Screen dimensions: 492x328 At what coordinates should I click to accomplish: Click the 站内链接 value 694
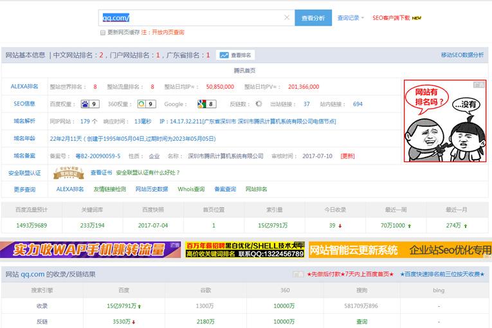click(x=358, y=104)
